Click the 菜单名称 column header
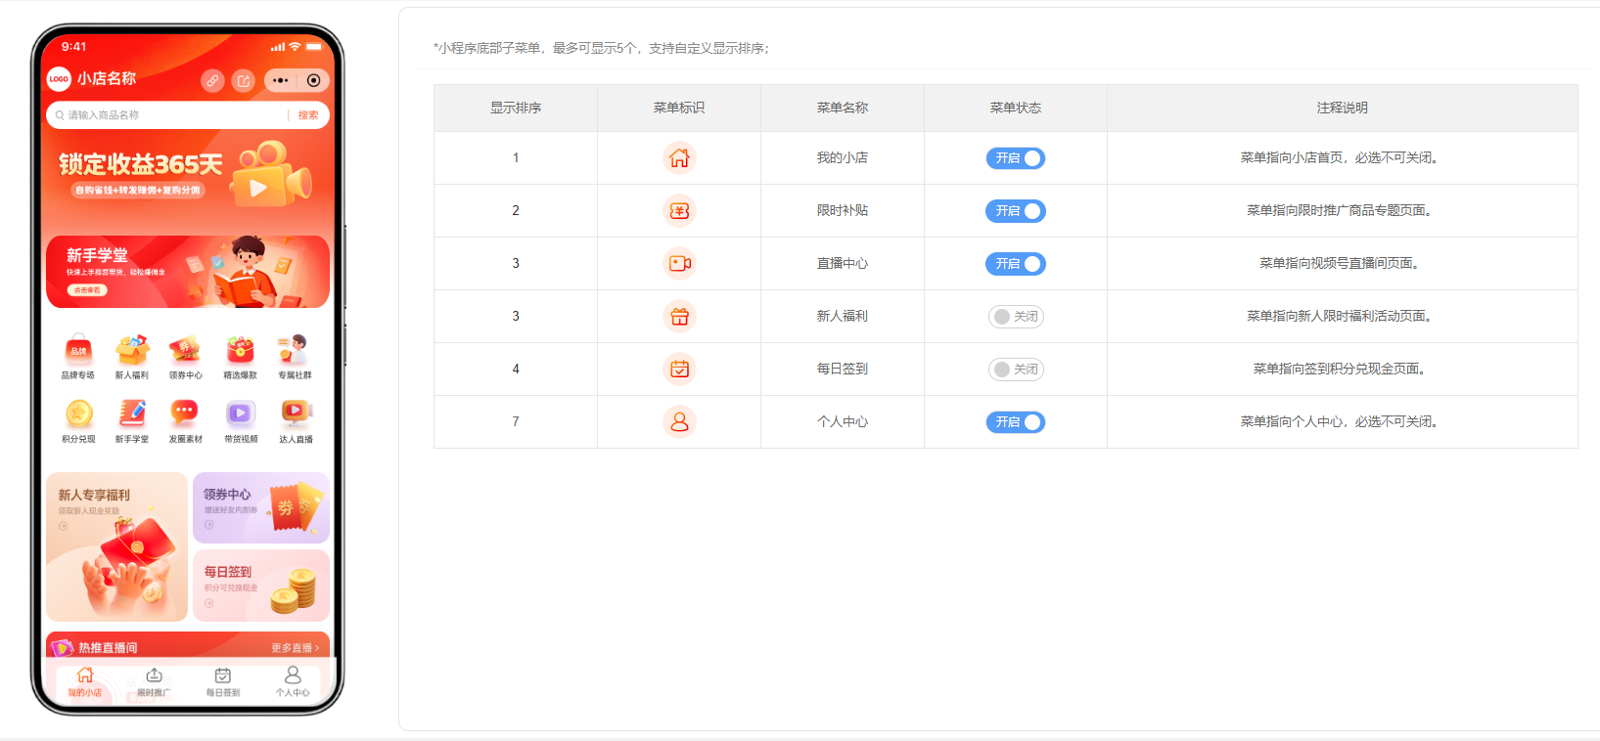This screenshot has height=741, width=1600. click(843, 108)
